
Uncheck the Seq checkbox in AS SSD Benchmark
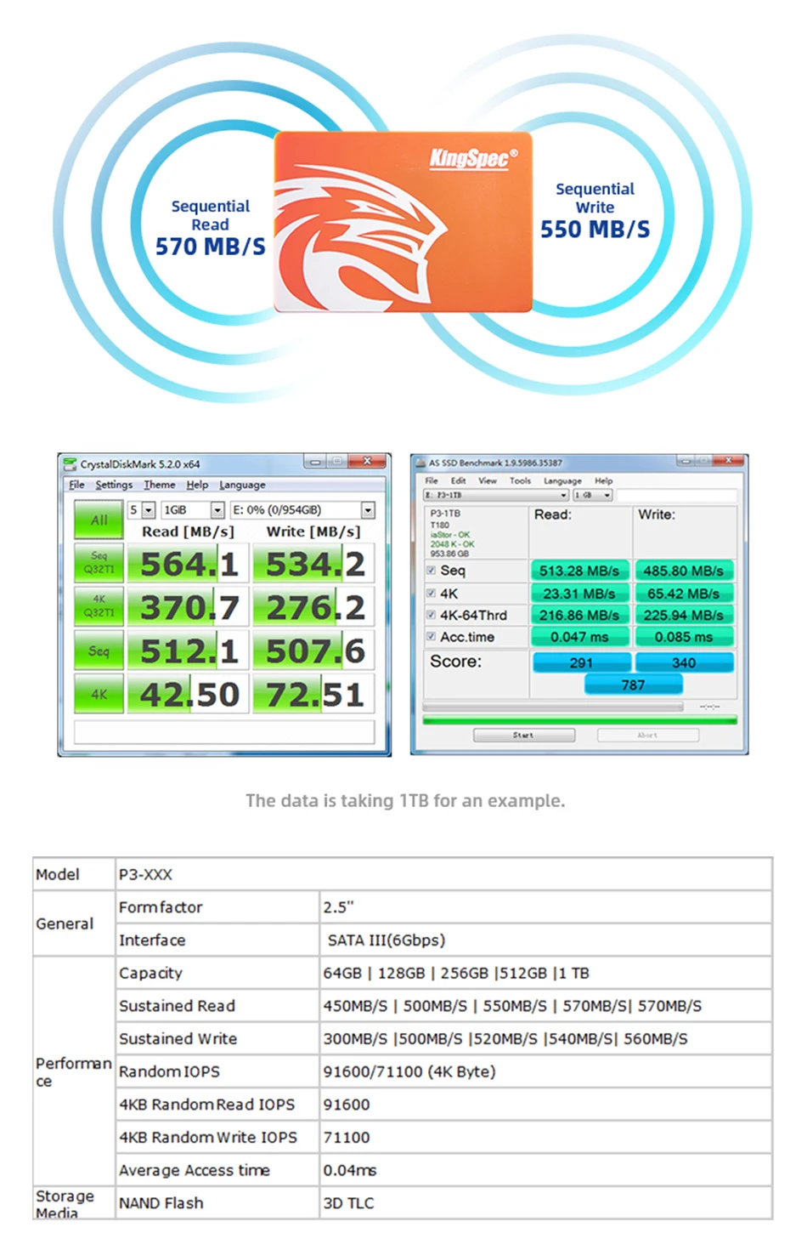pos(432,571)
